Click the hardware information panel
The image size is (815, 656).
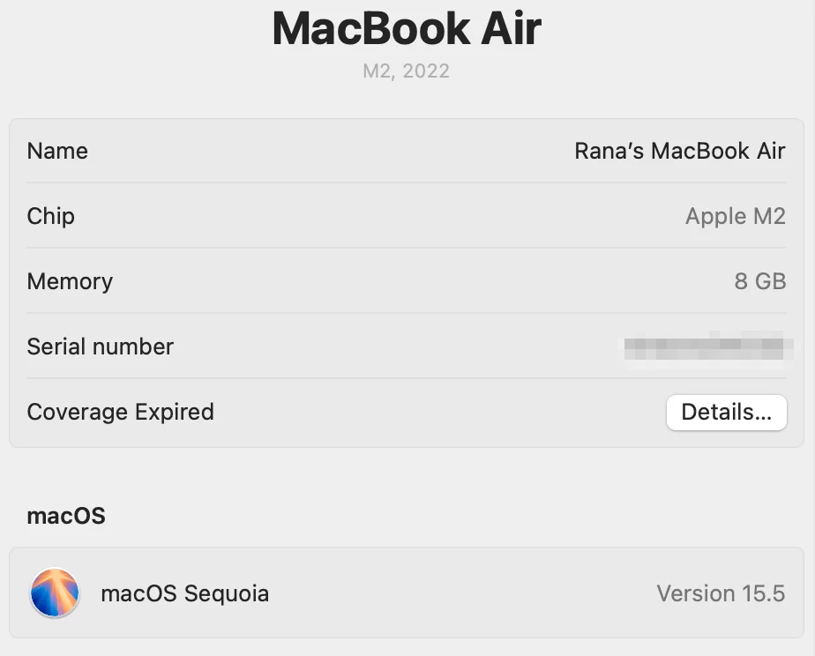click(406, 282)
